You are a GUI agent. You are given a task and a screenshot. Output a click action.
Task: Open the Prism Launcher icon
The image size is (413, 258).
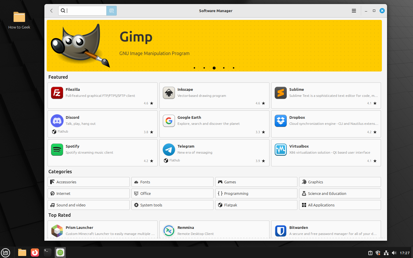57,231
